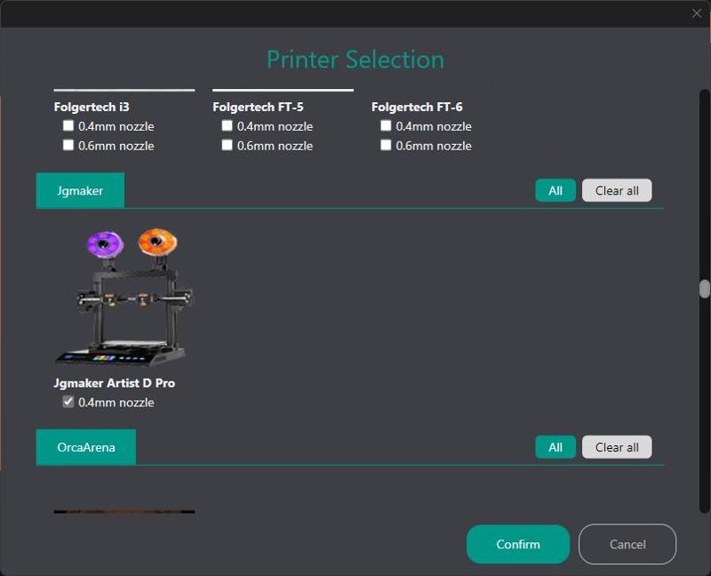Click Clear all in the Jgmaker section
The image size is (711, 576).
pyautogui.click(x=617, y=190)
